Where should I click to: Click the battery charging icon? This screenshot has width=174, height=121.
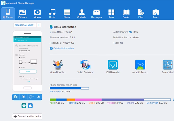point(130,32)
